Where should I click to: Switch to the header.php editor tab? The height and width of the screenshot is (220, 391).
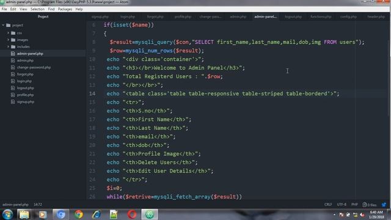[376, 16]
